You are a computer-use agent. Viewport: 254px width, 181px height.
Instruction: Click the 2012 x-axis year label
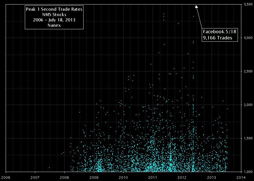pyautogui.click(x=182, y=177)
